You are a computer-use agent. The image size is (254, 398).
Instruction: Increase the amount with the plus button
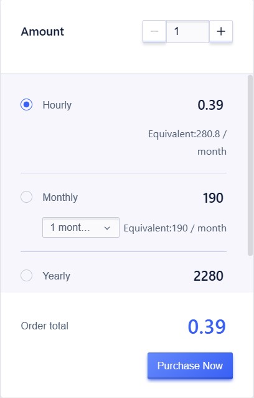pyautogui.click(x=221, y=31)
